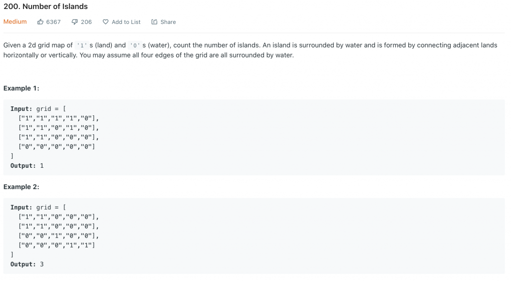Click the heart icon beside Add to List

tap(106, 22)
